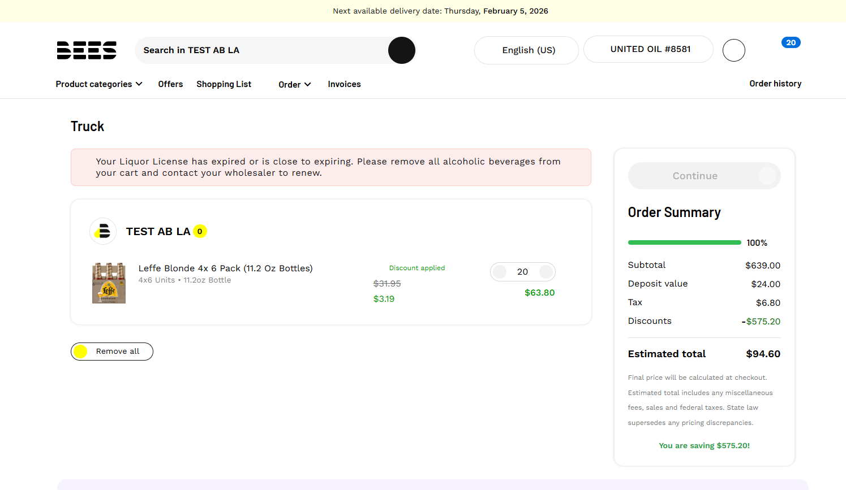Click the Truck page heading
Screen dimensions: 846x490
(88, 127)
